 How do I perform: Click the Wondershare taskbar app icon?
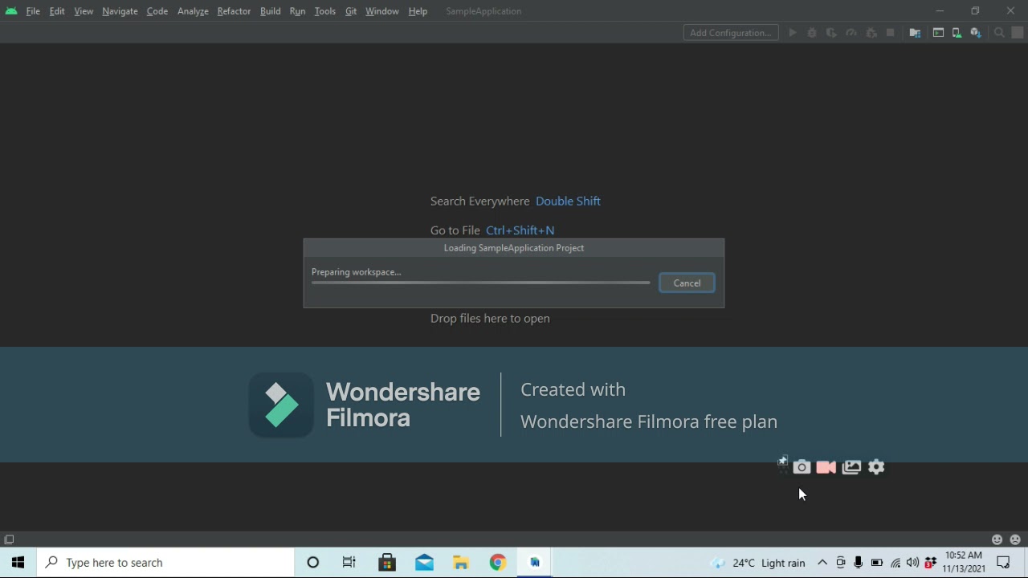point(535,563)
